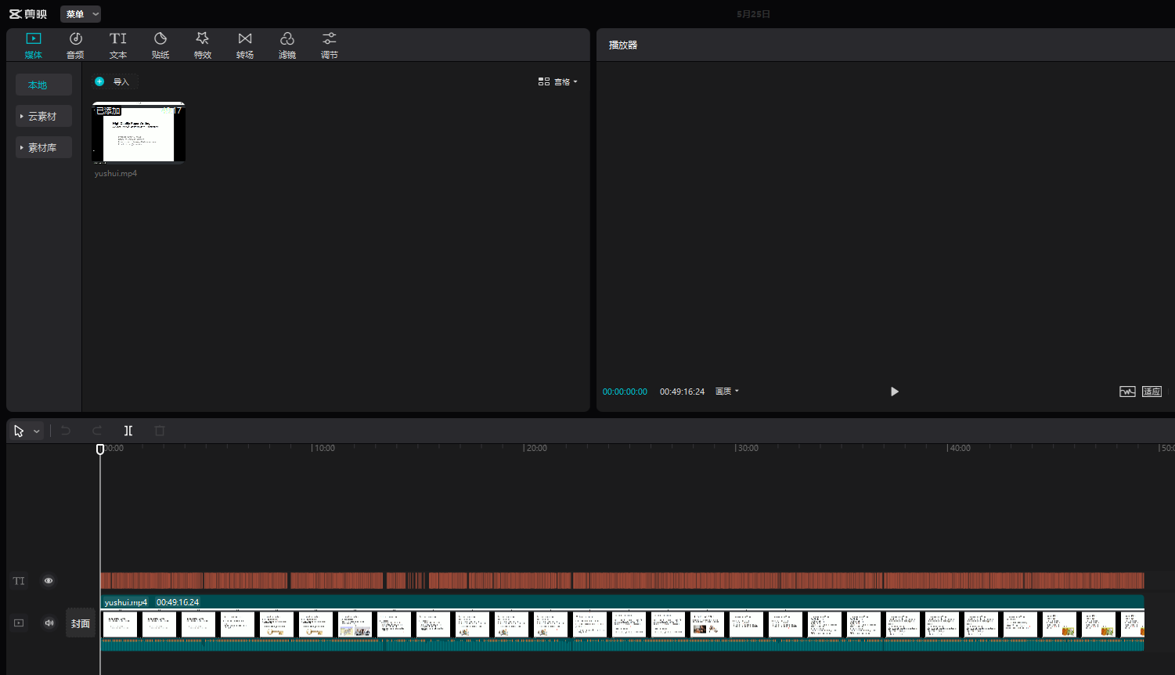Play the video in the player
The height and width of the screenshot is (675, 1175).
point(894,392)
